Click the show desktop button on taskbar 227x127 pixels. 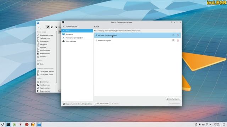pos(224,125)
